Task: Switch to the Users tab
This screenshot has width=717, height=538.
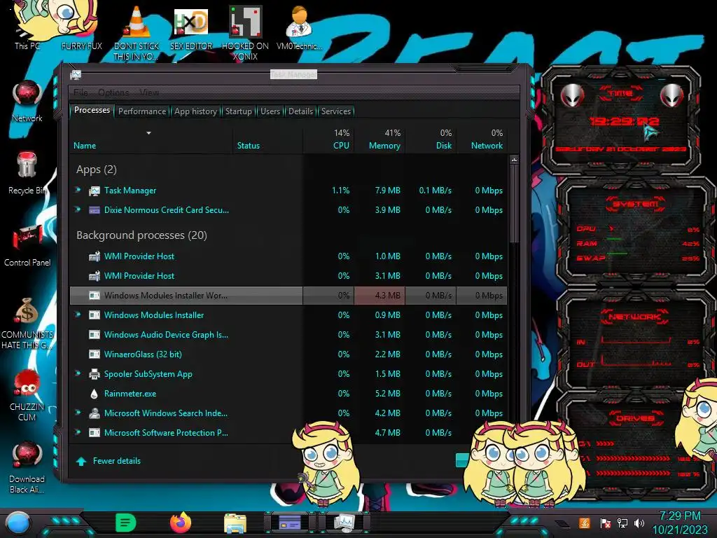Action: pyautogui.click(x=270, y=111)
